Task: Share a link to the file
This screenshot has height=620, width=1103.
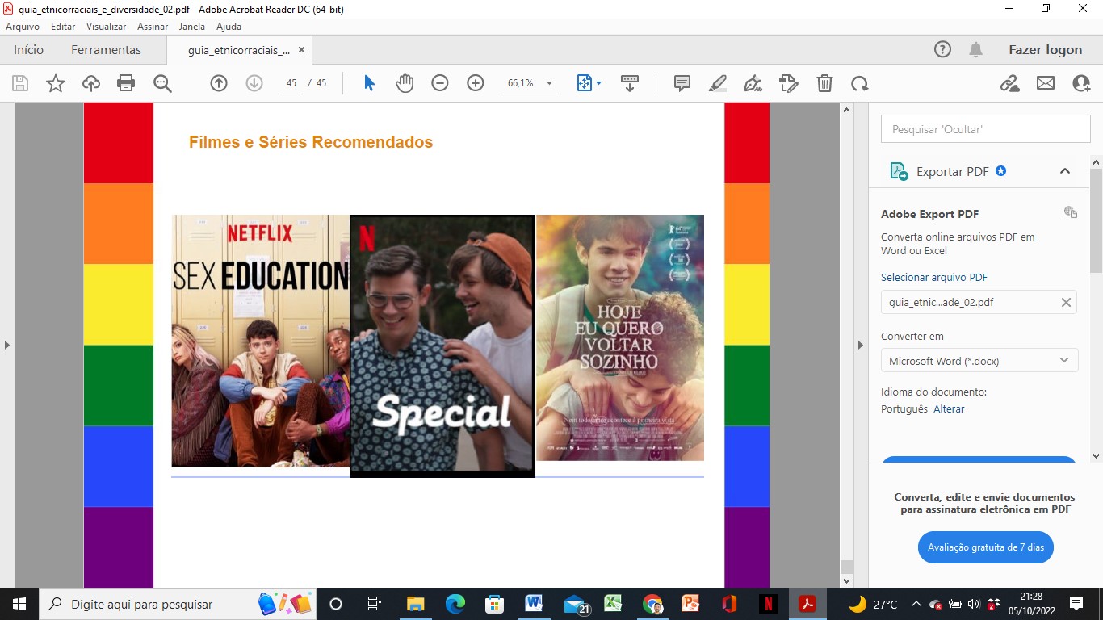Action: (1010, 83)
